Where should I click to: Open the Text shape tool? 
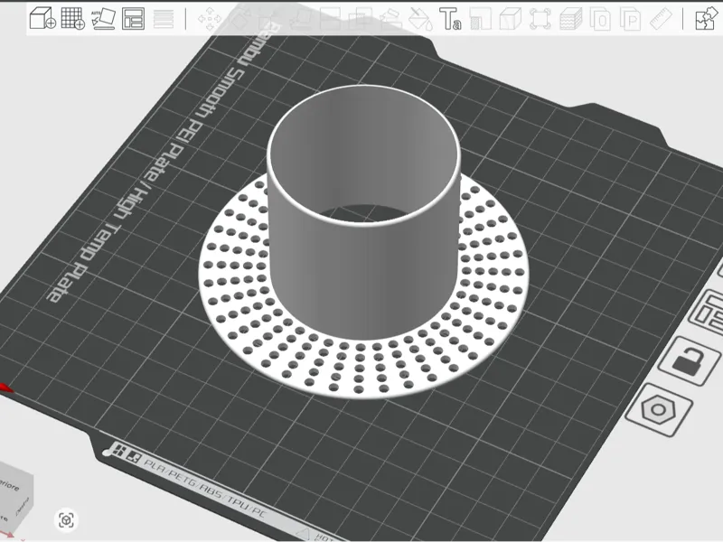click(x=450, y=18)
